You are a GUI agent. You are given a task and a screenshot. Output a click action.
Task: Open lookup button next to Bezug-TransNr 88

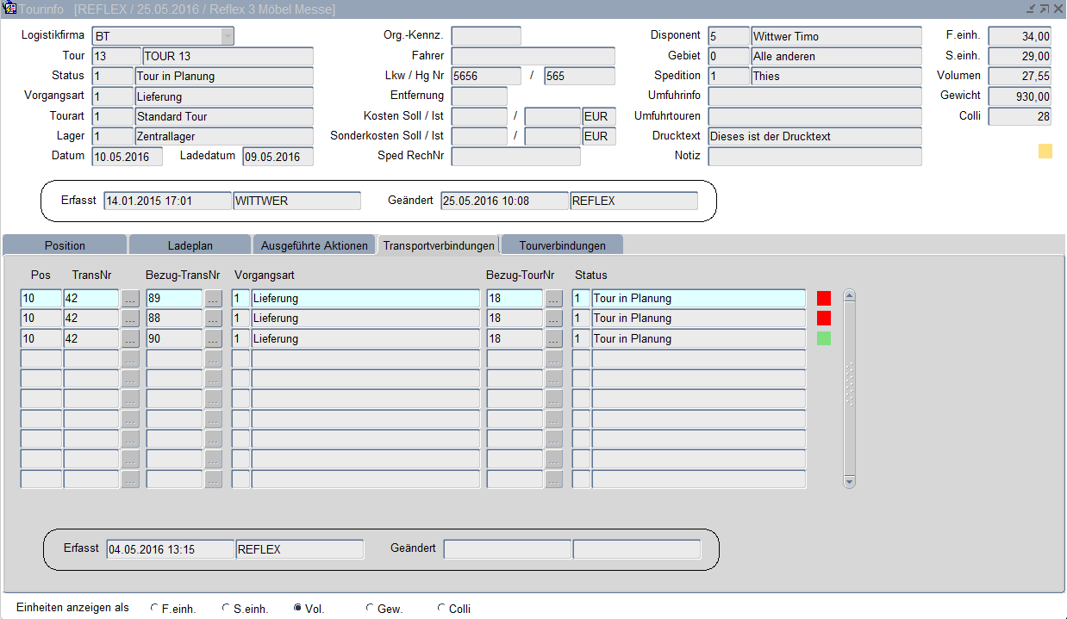213,319
